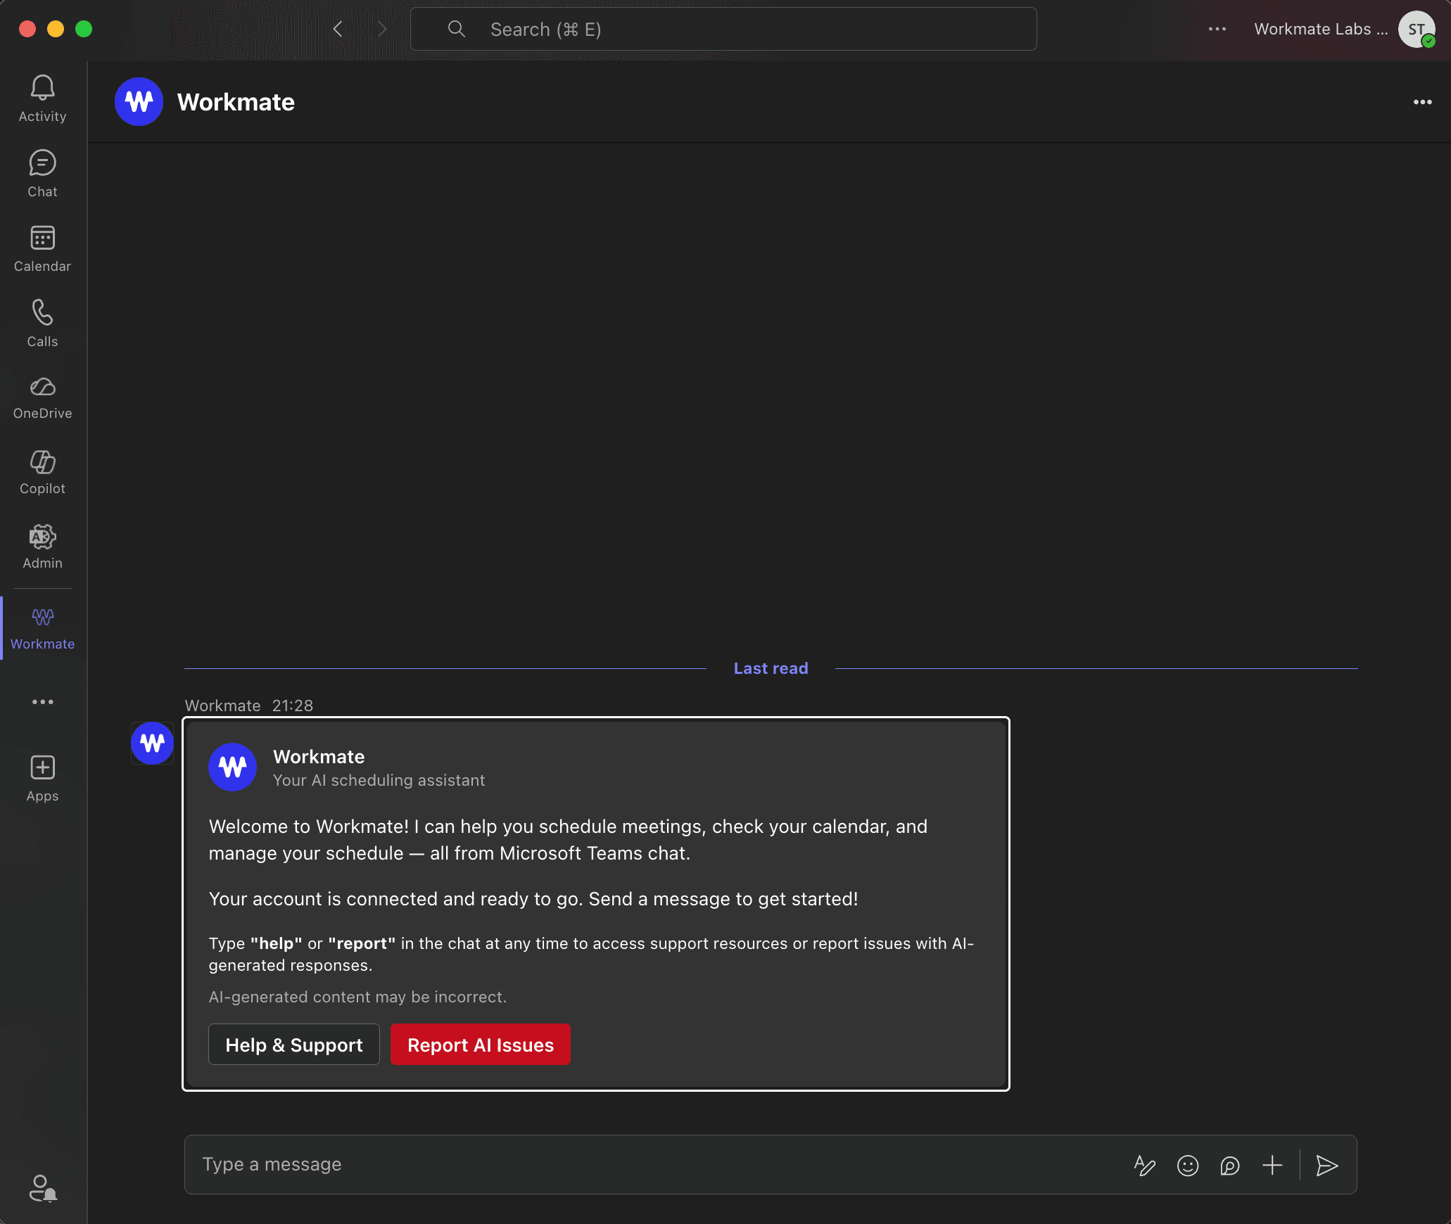Open the emoji picker
The width and height of the screenshot is (1451, 1224).
[x=1188, y=1166]
